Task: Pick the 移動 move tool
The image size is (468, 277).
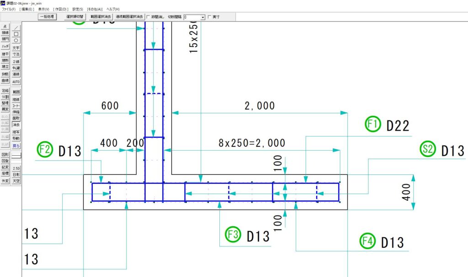Action: click(16, 138)
